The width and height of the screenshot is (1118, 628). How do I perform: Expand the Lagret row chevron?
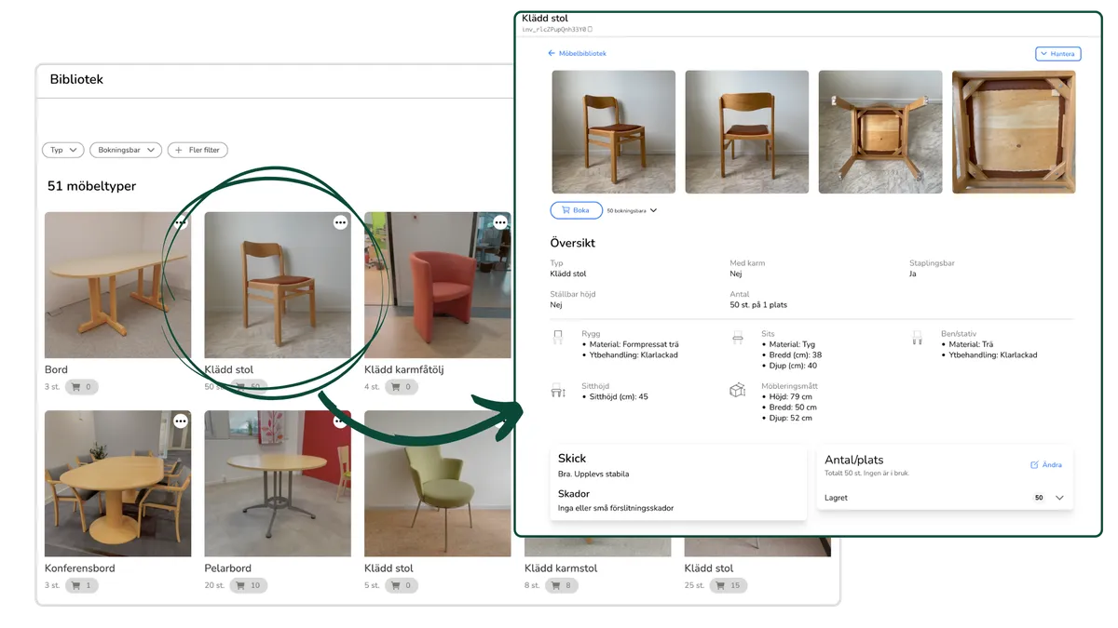point(1059,498)
